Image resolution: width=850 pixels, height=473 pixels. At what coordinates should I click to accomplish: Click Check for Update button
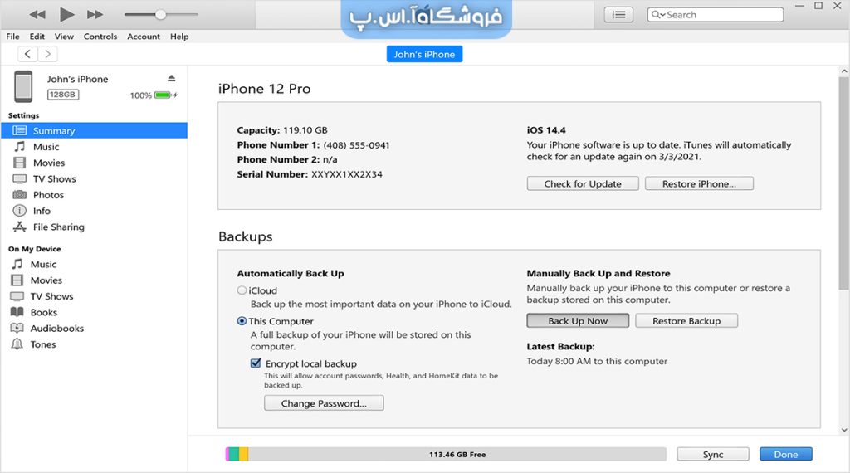tap(583, 183)
